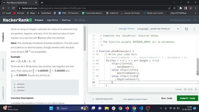Viewport: 199px width, 112px height.
Task: Bookmark this page with the star icon
Action: (174, 8)
